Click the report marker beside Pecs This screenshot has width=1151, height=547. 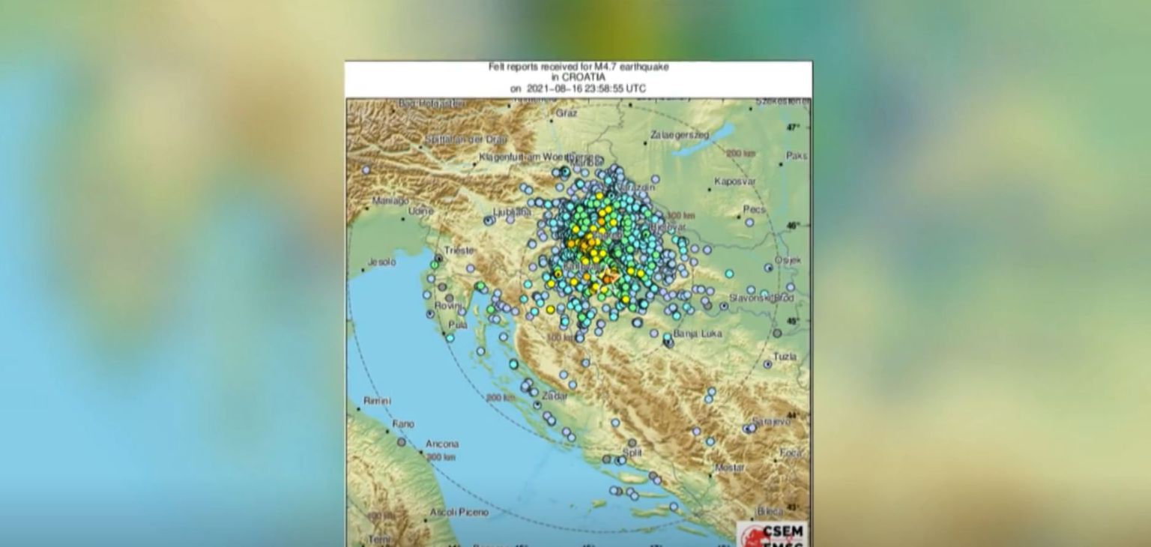pos(749,222)
